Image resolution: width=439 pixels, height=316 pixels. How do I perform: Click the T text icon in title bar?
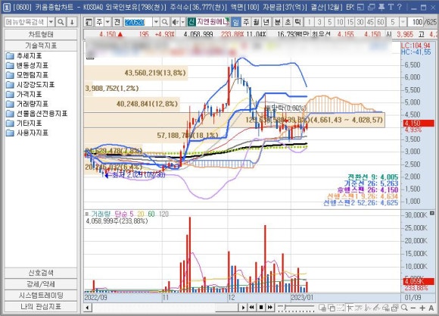391,7
